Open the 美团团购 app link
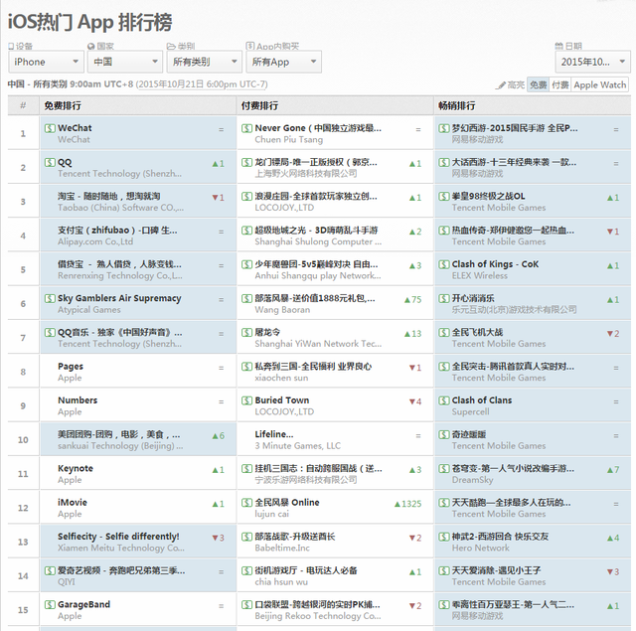This screenshot has height=631, width=636. tap(119, 434)
